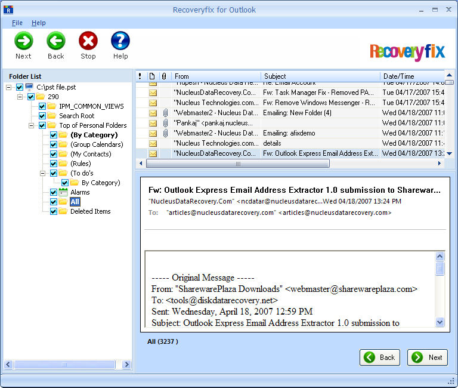458x388 pixels.
Task: Click the attachment paperclip column header
Action: pos(164,76)
